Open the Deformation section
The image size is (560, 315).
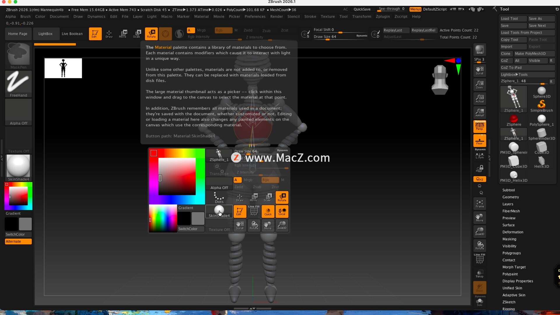tap(512, 232)
